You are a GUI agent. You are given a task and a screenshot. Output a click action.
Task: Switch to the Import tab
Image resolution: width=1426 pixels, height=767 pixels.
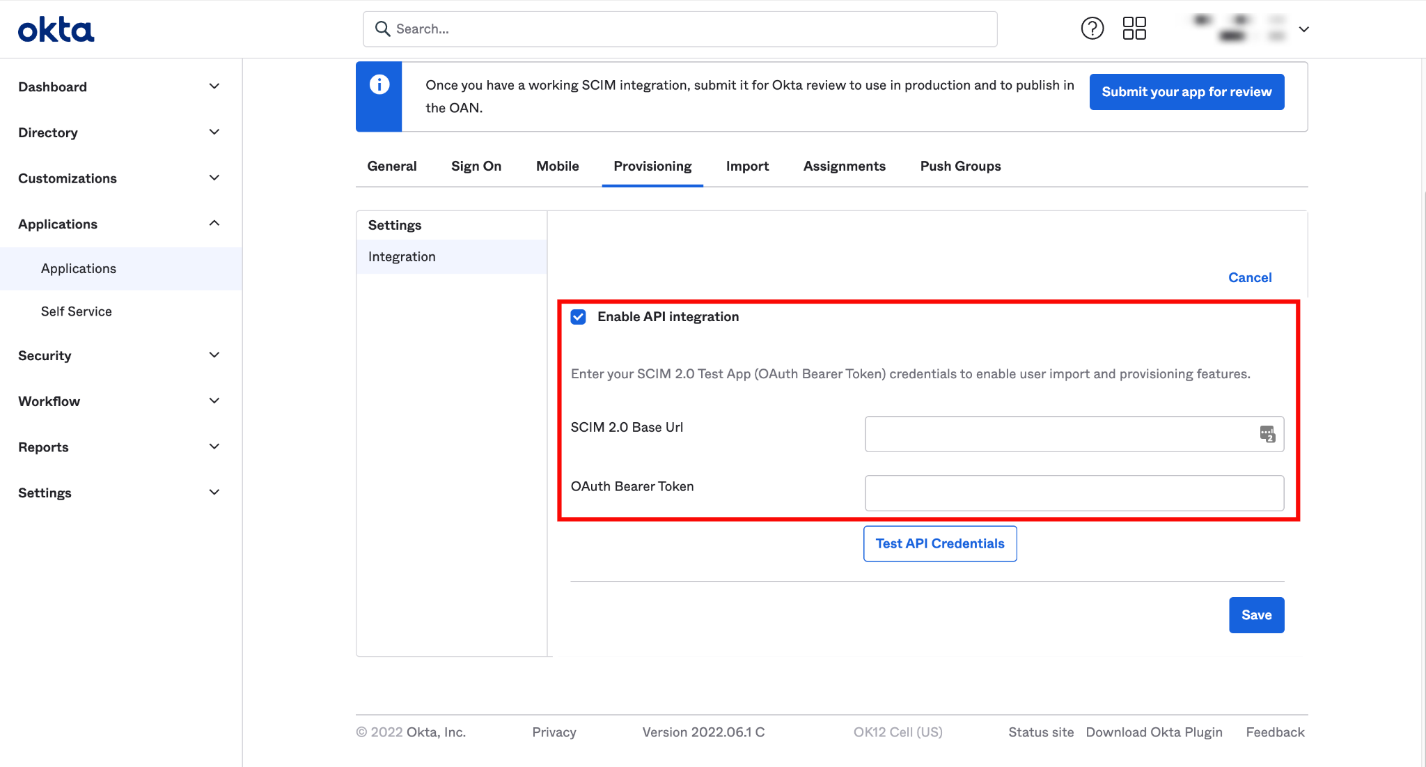tap(747, 166)
